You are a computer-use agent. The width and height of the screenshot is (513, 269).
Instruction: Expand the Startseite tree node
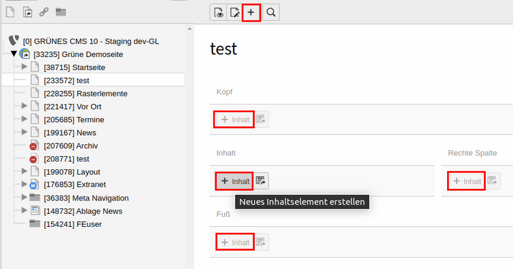(24, 67)
